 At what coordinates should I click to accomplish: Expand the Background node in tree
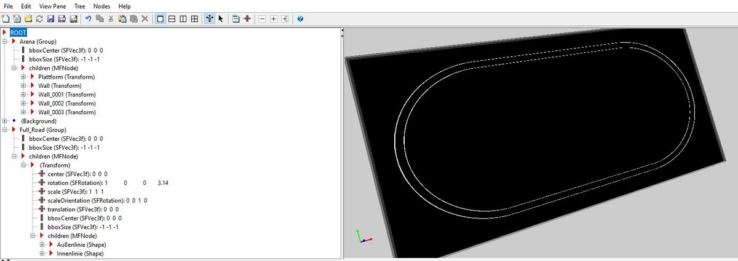tap(5, 121)
